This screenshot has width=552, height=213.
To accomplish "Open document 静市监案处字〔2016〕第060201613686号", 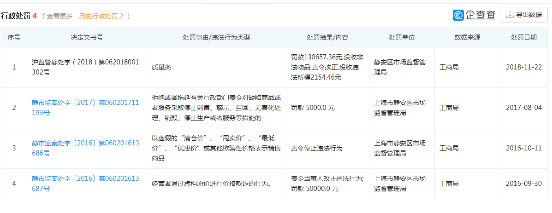I will coord(85,148).
